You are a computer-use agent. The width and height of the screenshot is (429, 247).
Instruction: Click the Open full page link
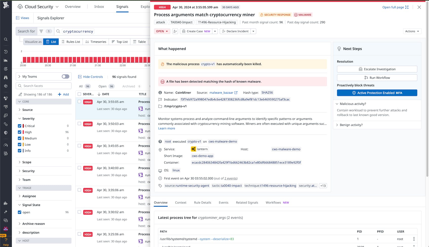393,7
